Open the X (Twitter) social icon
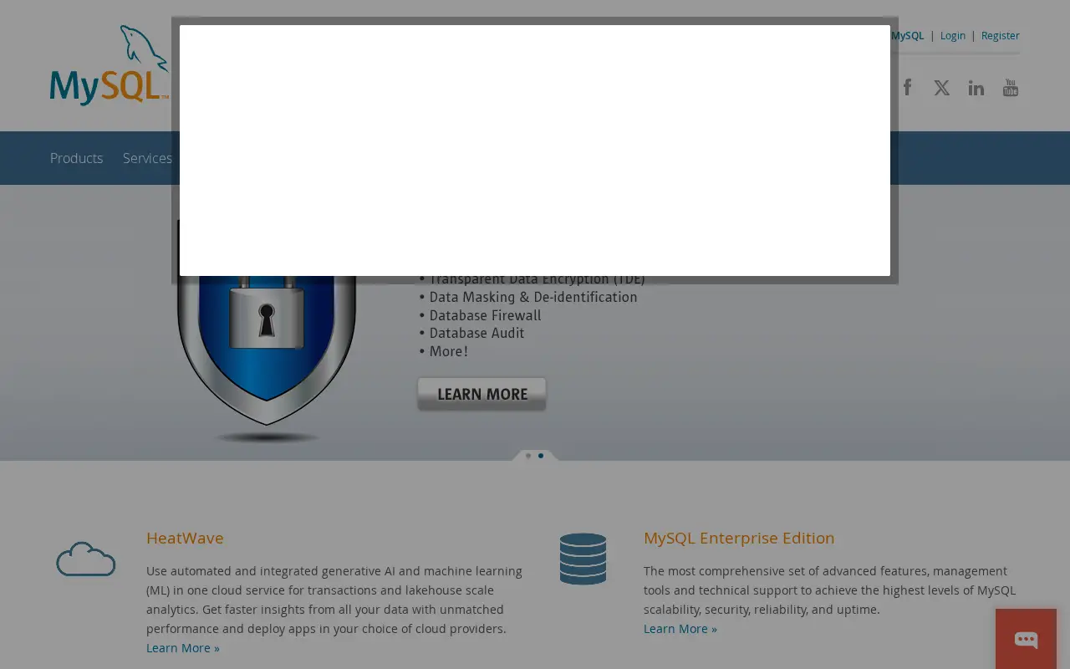Screen dimensions: 1070x669 pos(941,88)
